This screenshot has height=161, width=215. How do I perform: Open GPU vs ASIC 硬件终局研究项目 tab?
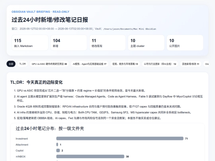[49, 64]
